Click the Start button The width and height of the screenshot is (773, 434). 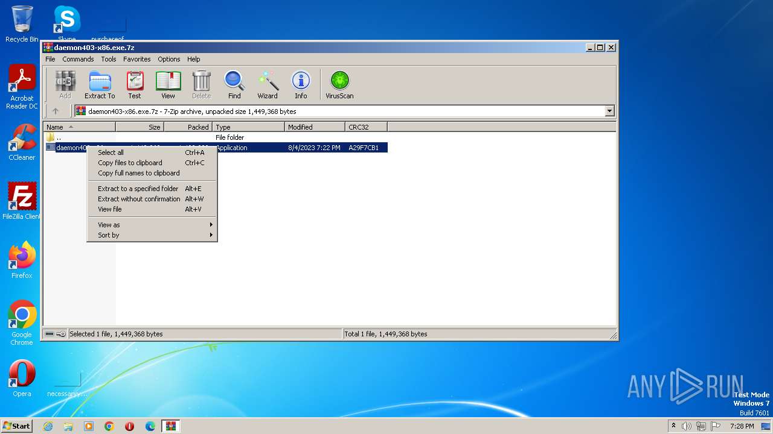click(x=16, y=426)
